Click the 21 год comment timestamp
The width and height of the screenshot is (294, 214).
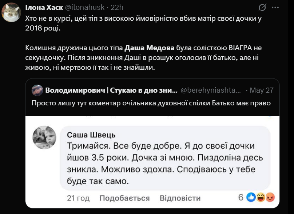[78, 198]
